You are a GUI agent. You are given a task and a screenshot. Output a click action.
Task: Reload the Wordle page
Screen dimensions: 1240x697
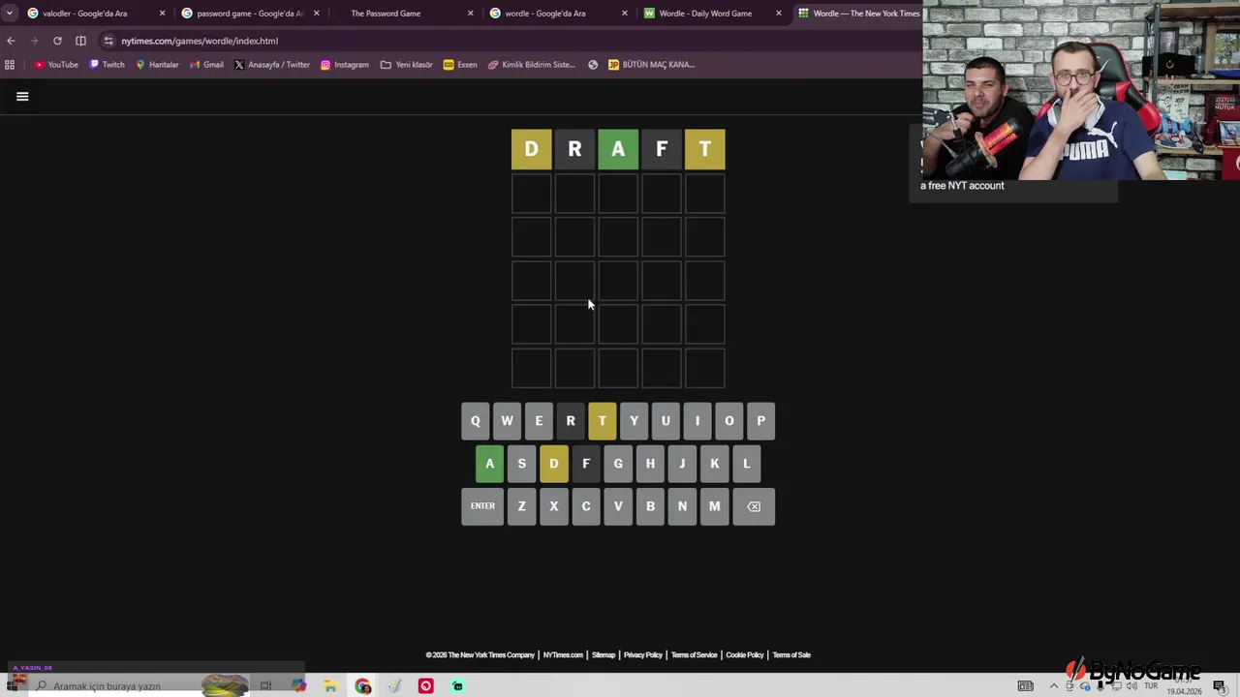(x=57, y=41)
